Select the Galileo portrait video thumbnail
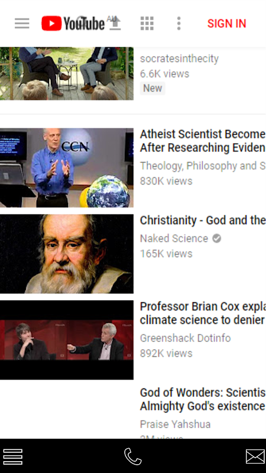Viewport: 266px width, 473px height. click(67, 254)
